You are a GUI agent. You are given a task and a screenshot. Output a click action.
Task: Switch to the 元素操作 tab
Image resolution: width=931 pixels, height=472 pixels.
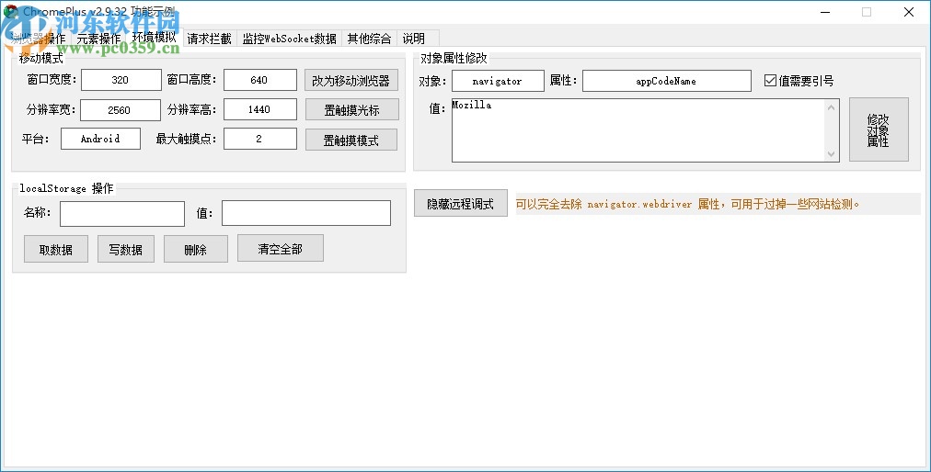[x=98, y=39]
